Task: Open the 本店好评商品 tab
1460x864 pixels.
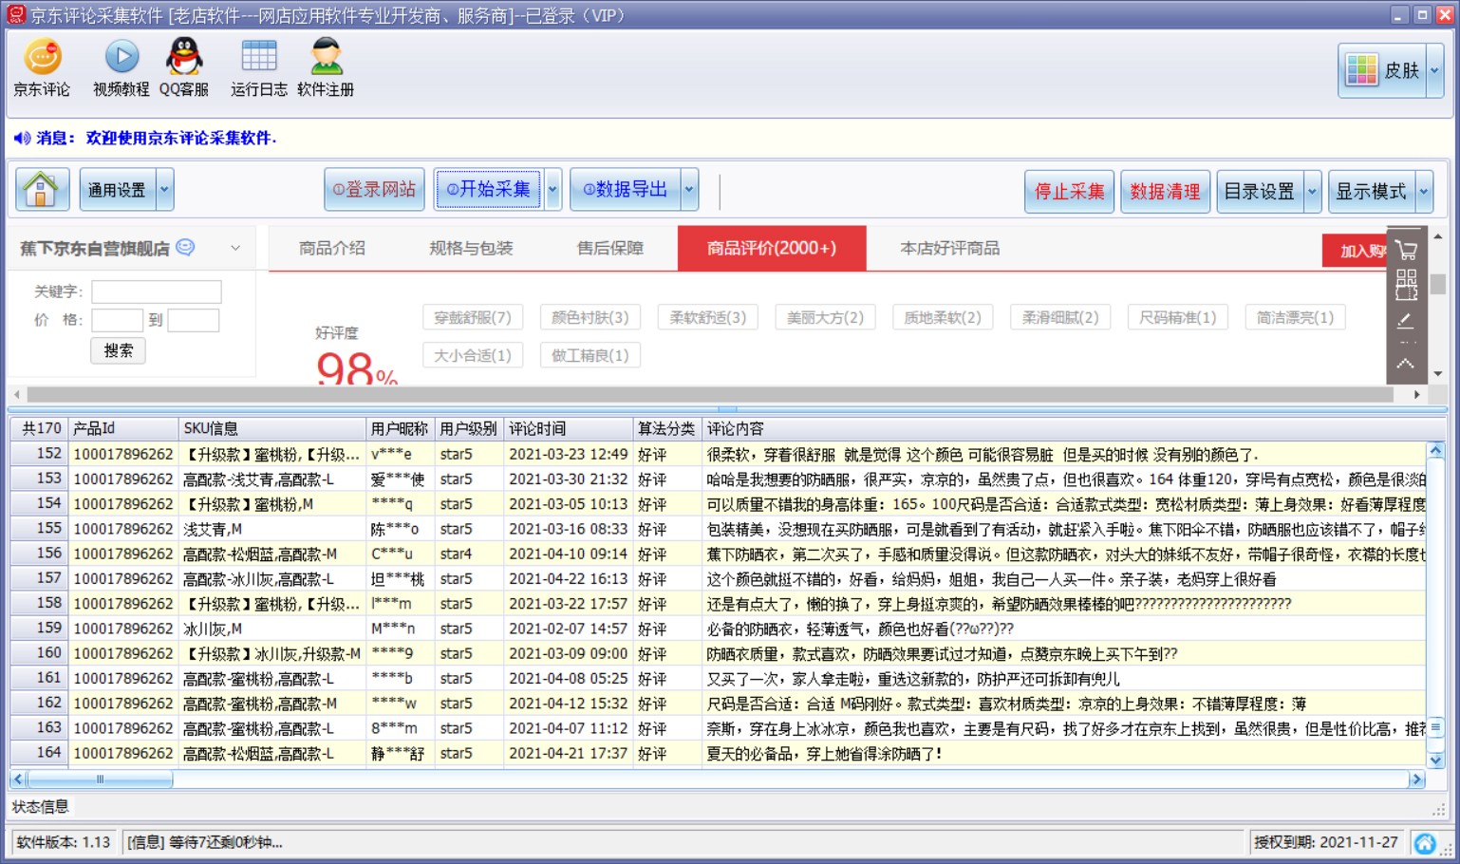Action: coord(950,248)
